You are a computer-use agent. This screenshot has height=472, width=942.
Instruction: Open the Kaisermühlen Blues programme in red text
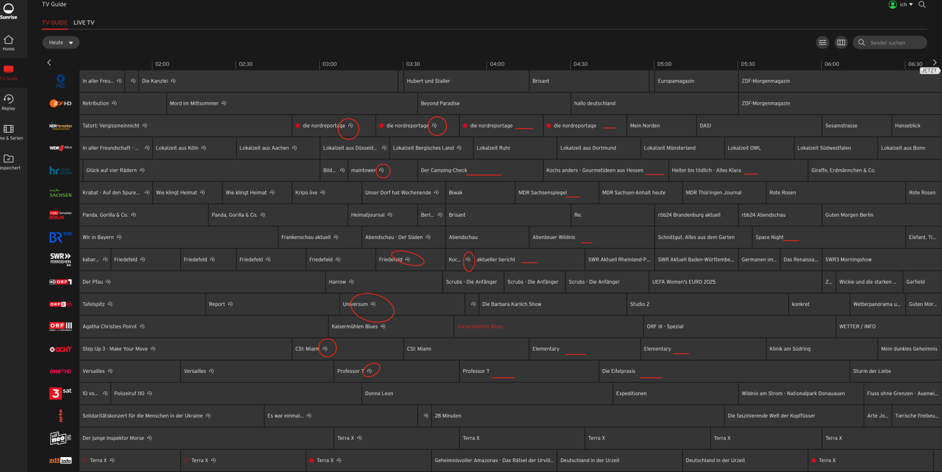480,326
